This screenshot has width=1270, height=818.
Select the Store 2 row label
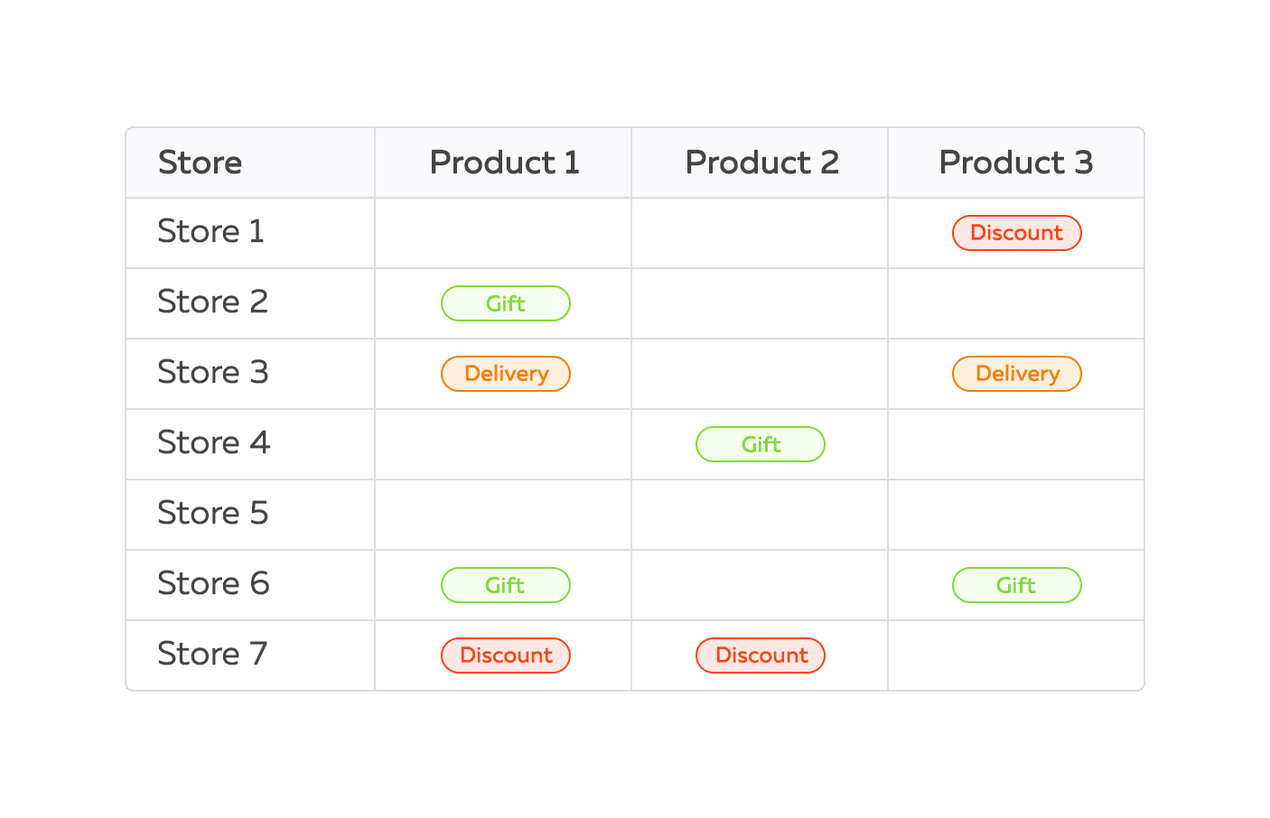coord(212,302)
